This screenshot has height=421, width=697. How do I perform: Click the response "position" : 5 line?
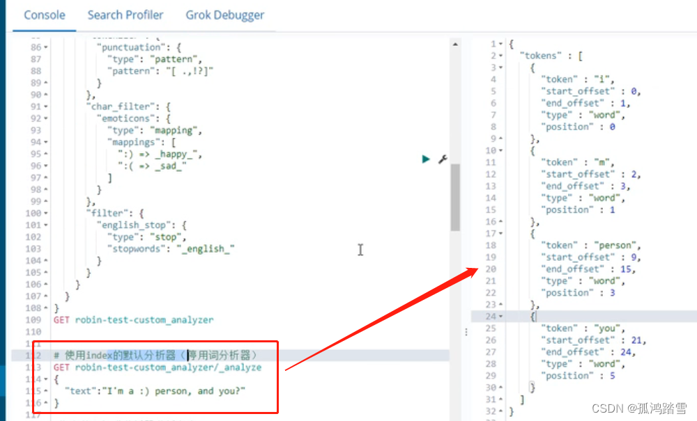pyautogui.click(x=578, y=376)
